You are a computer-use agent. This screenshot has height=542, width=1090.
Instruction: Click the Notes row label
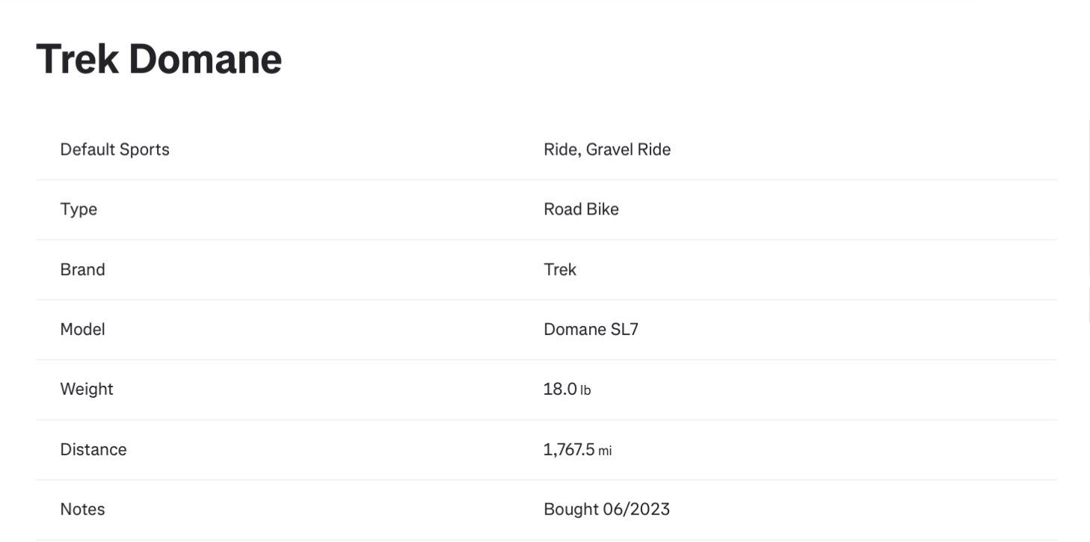(x=82, y=509)
